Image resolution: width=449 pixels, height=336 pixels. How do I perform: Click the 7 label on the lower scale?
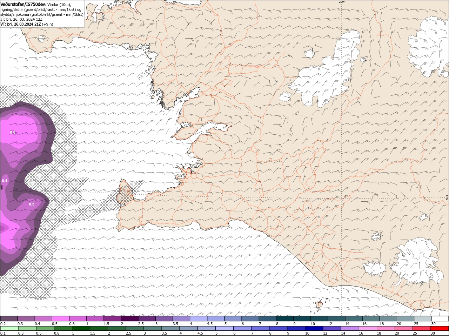(x=253, y=333)
